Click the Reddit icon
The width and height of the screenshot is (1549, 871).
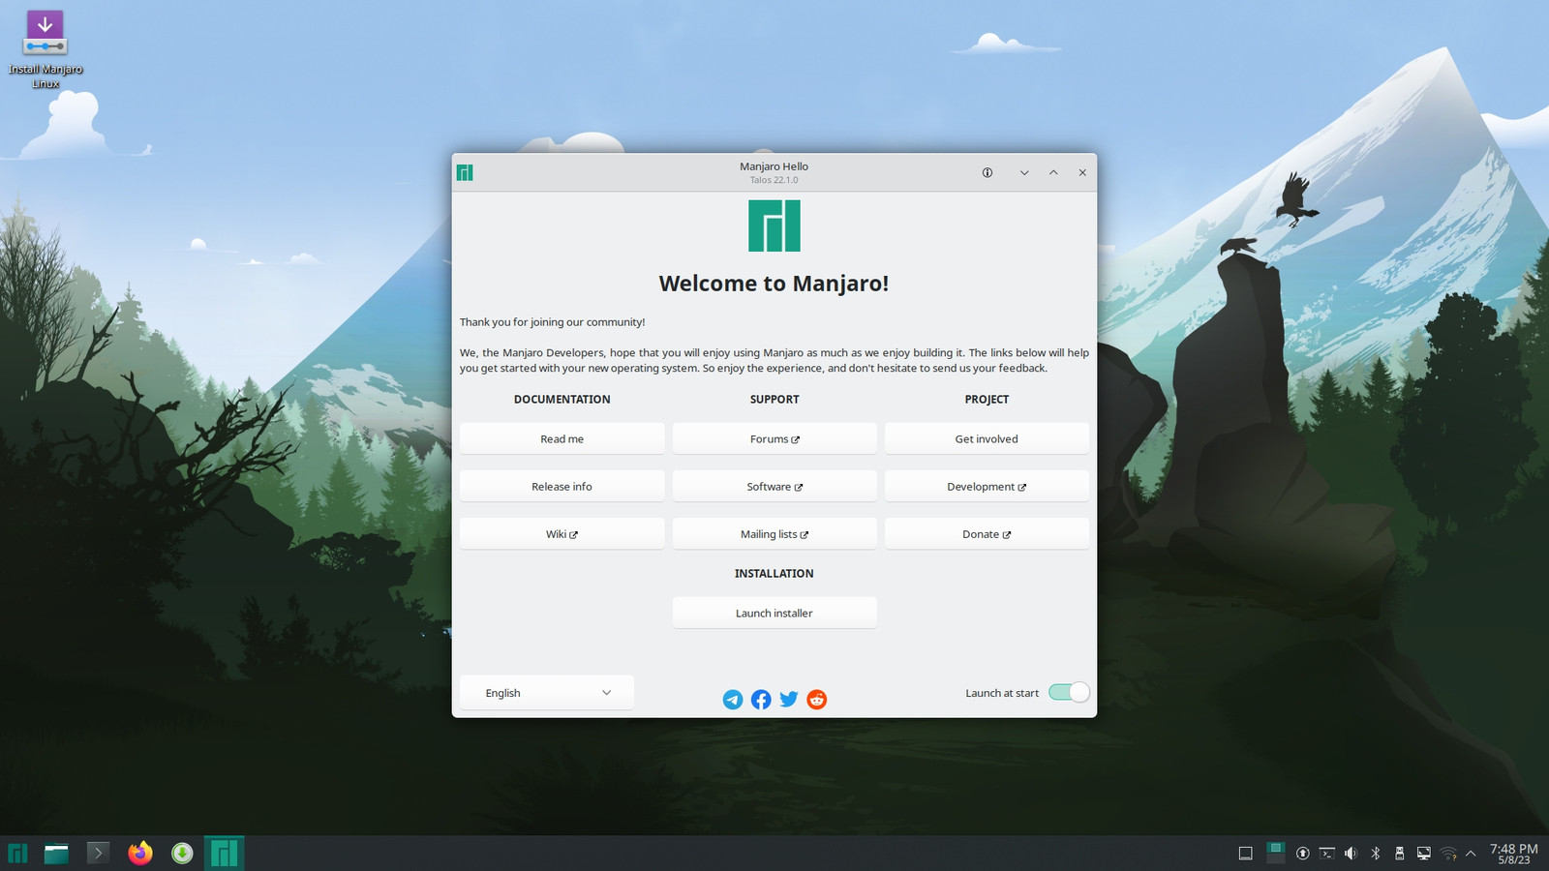(817, 700)
